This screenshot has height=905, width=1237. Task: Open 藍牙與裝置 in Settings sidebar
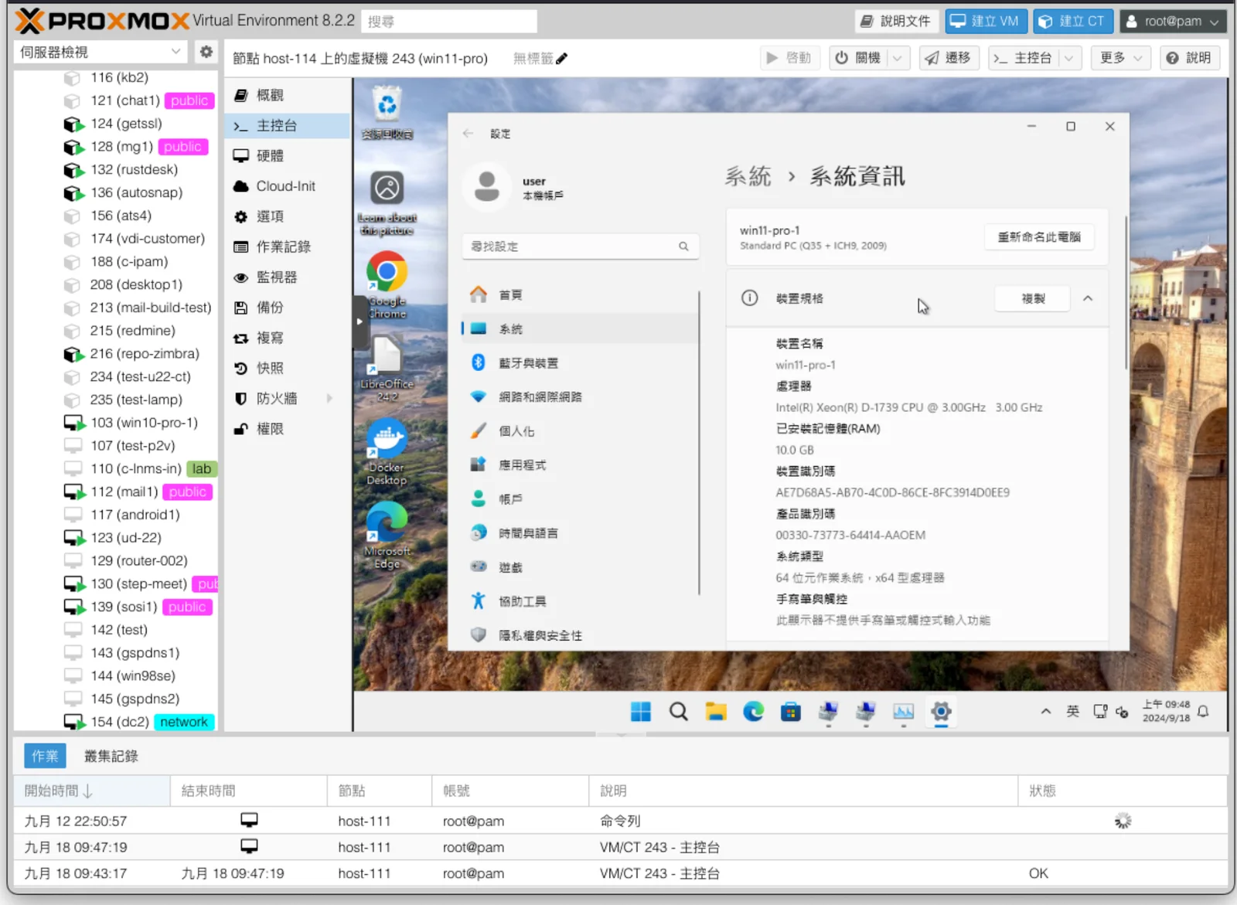click(580, 362)
